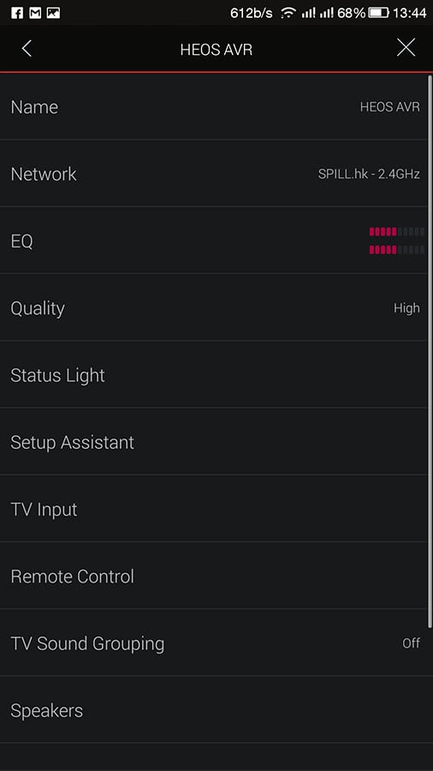Image resolution: width=433 pixels, height=771 pixels.
Task: Tap the EQ level bars indicator
Action: click(x=397, y=241)
